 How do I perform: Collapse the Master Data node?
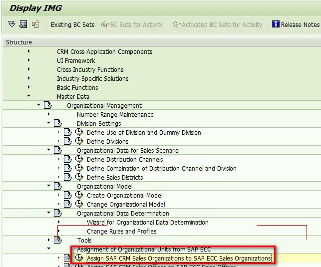click(28, 95)
